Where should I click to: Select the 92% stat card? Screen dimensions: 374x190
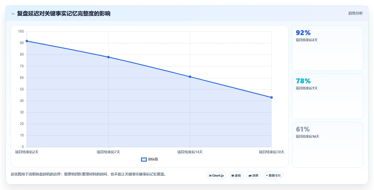point(328,48)
